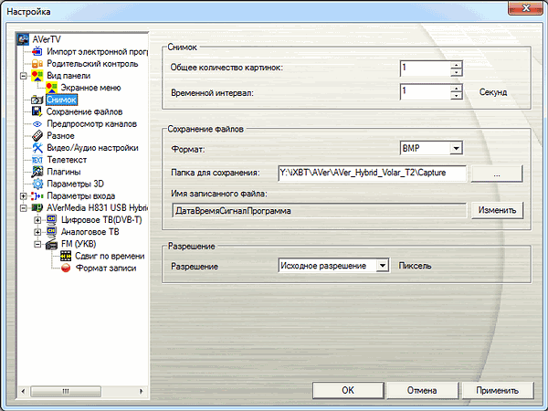Select Видео/Аудио настройки tree item
This screenshot has height=411, width=548.
(92, 148)
